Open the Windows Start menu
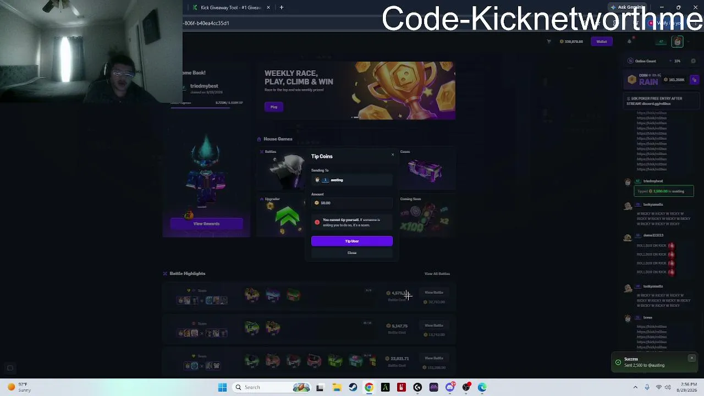This screenshot has height=396, width=704. pyautogui.click(x=222, y=388)
